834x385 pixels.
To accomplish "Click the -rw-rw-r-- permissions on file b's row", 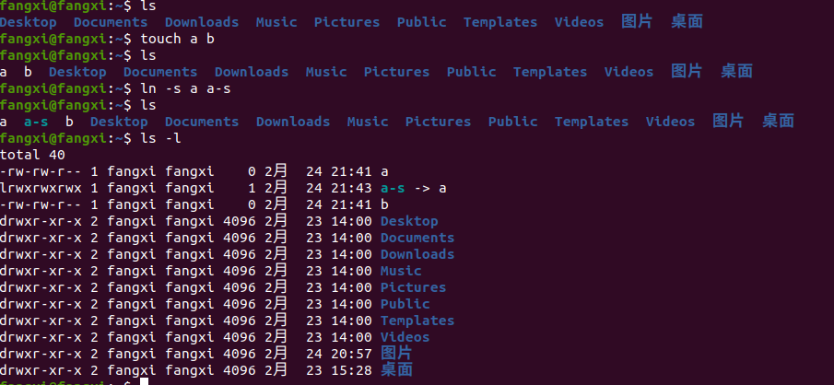I will coord(41,204).
